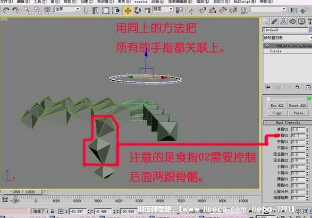Open the MAXScript menu
This screenshot has width=312, height=218.
244,2
